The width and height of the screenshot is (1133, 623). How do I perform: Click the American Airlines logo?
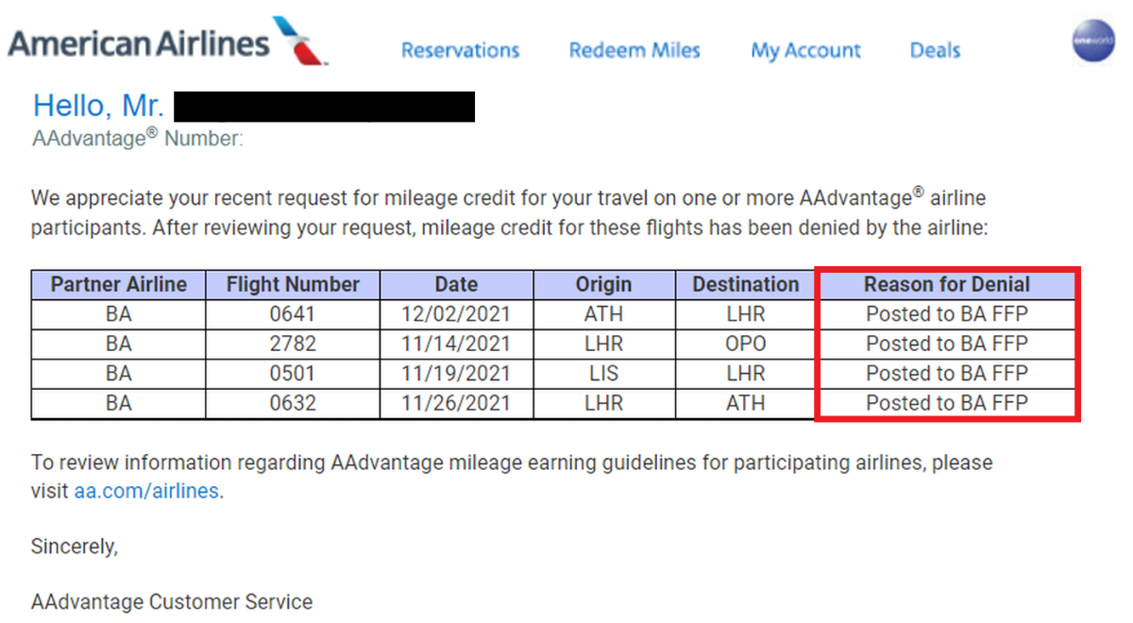point(168,42)
